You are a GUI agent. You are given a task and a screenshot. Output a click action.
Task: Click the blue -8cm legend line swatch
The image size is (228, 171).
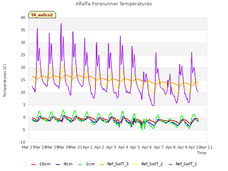(58, 165)
